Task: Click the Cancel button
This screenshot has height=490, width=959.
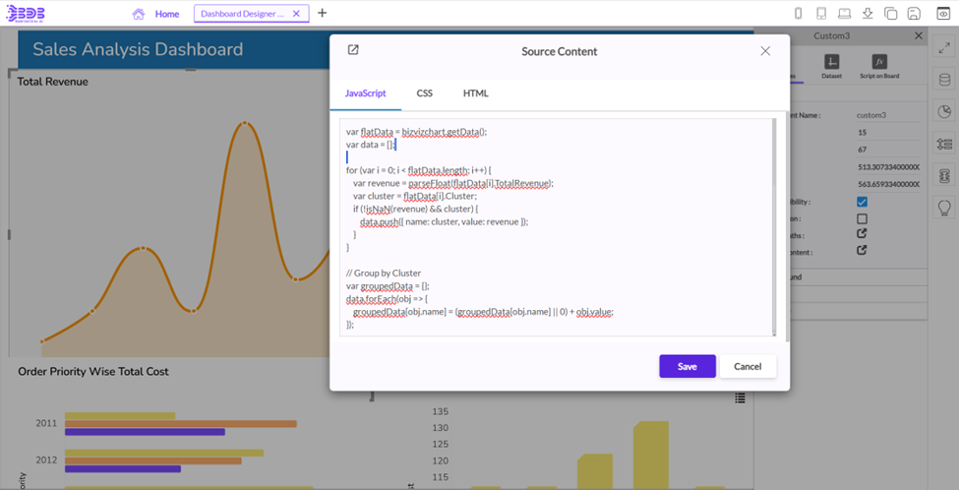Action: point(748,366)
